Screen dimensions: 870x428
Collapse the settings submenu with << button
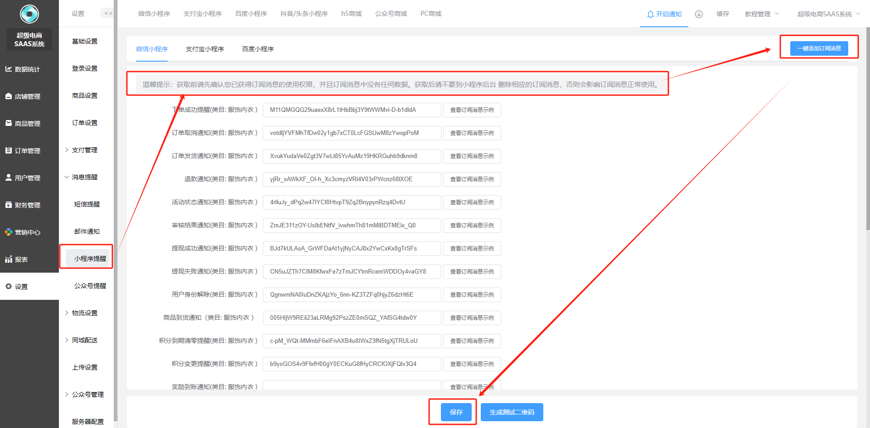[x=108, y=14]
